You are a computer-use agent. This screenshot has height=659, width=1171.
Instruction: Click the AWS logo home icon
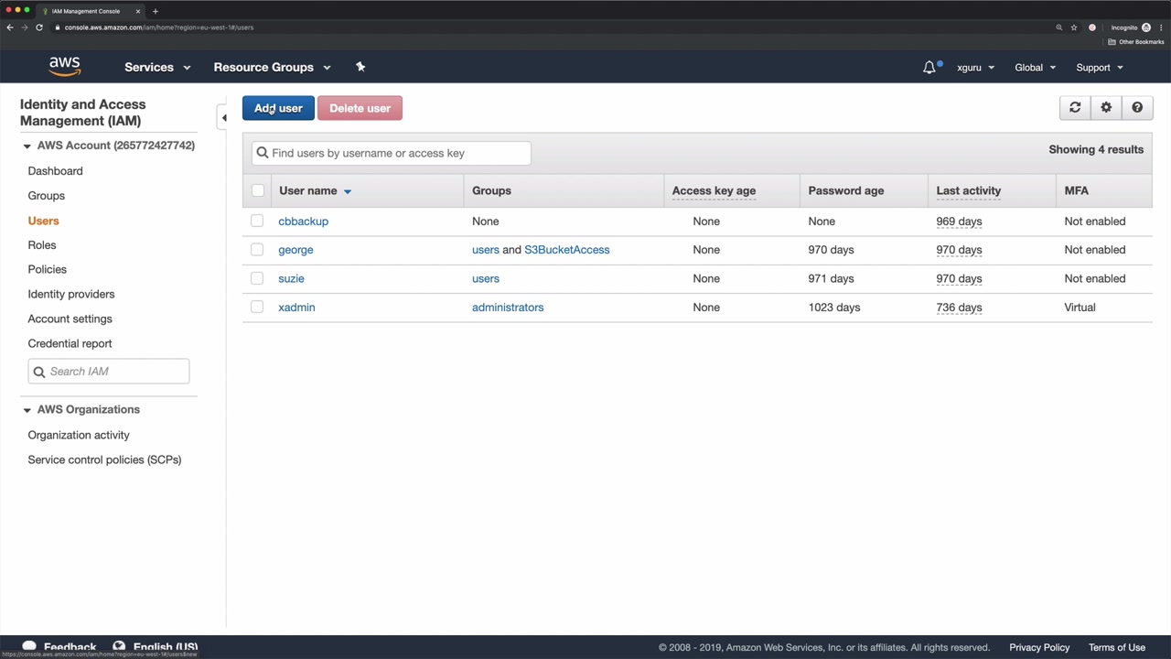pos(64,67)
